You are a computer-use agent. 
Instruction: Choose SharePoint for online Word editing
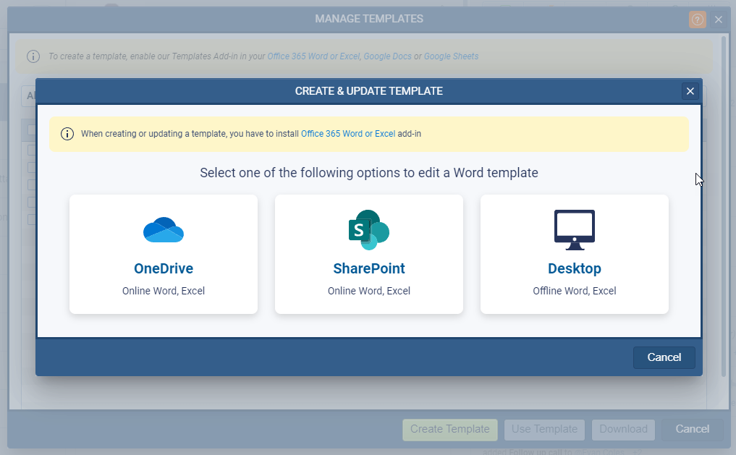coord(368,255)
